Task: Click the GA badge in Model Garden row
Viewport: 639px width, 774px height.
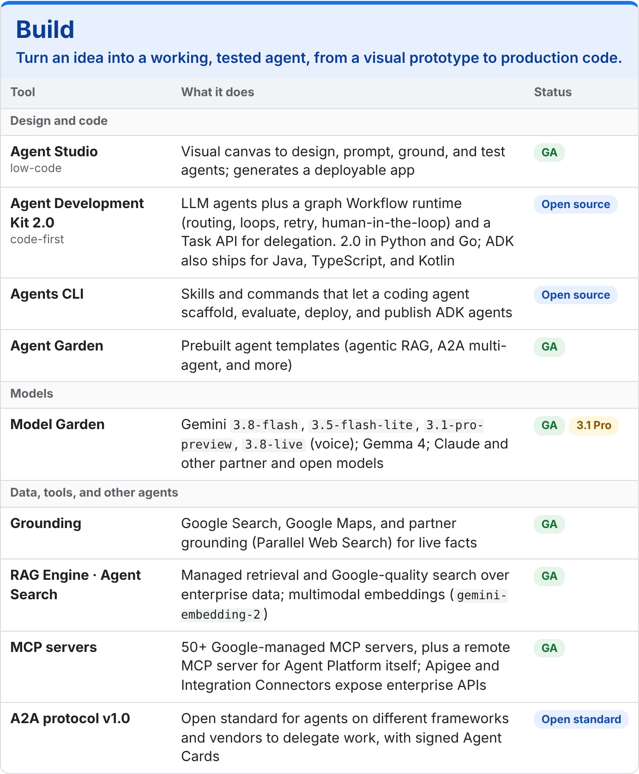Action: (x=549, y=425)
